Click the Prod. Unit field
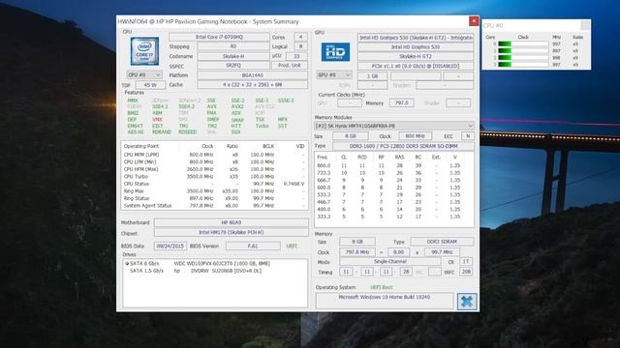620x348 pixels. click(290, 66)
